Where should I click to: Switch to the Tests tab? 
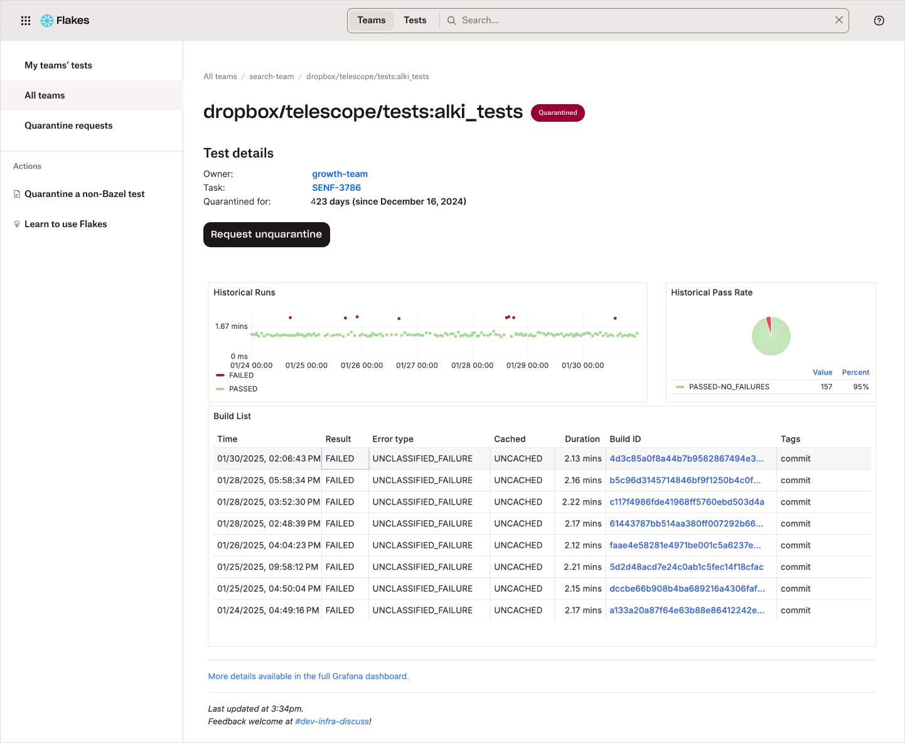415,20
